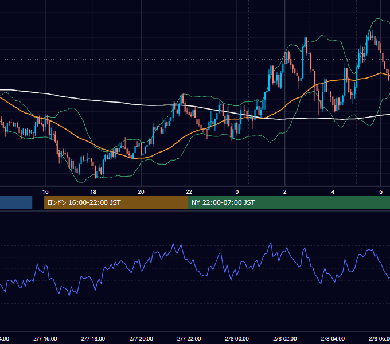This screenshot has height=344, width=390.
Task: Click the hour label 6 on upper axis
Action: point(381,192)
